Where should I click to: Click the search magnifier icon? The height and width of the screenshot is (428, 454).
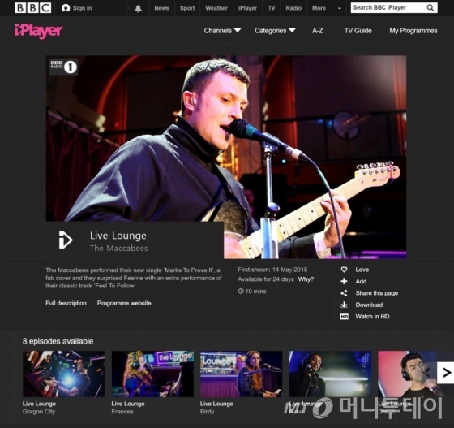430,8
